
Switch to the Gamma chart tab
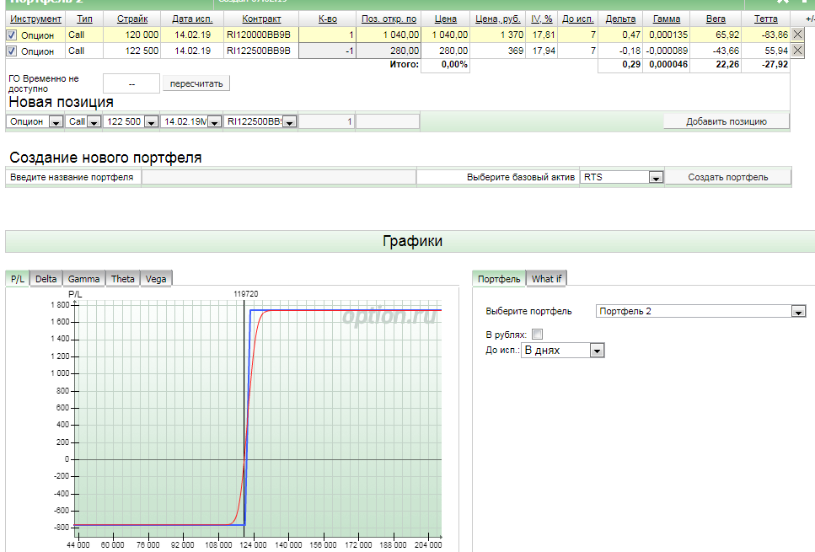coord(83,279)
